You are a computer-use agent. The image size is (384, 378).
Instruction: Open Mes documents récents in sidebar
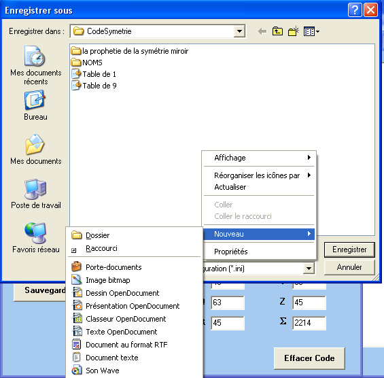[x=36, y=65]
